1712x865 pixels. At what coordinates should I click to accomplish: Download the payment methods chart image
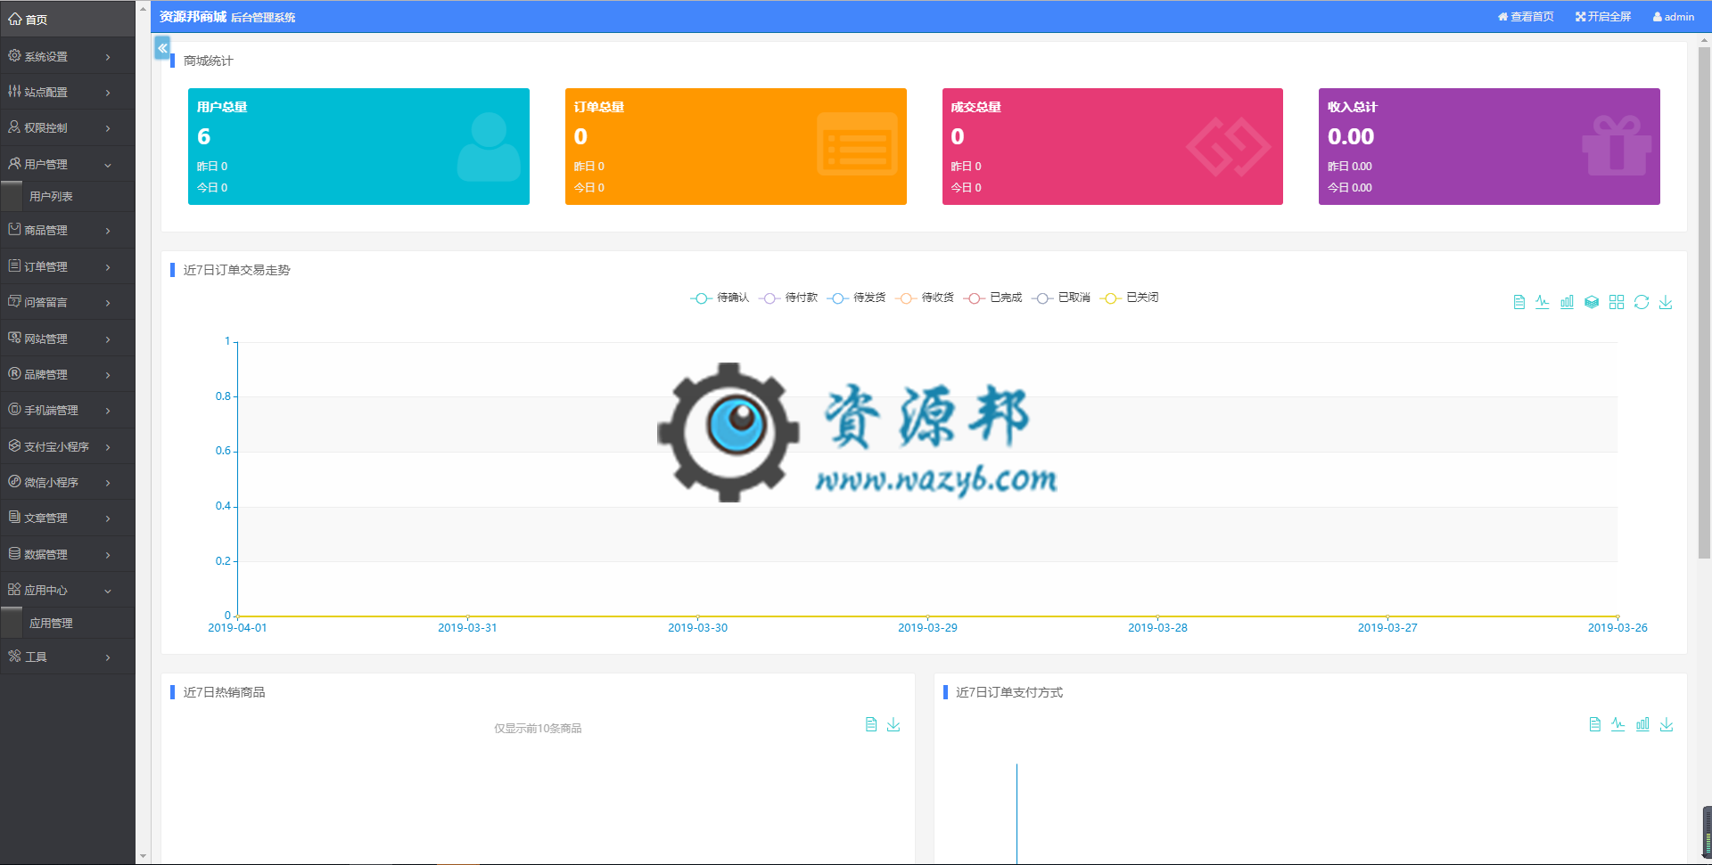1667,725
